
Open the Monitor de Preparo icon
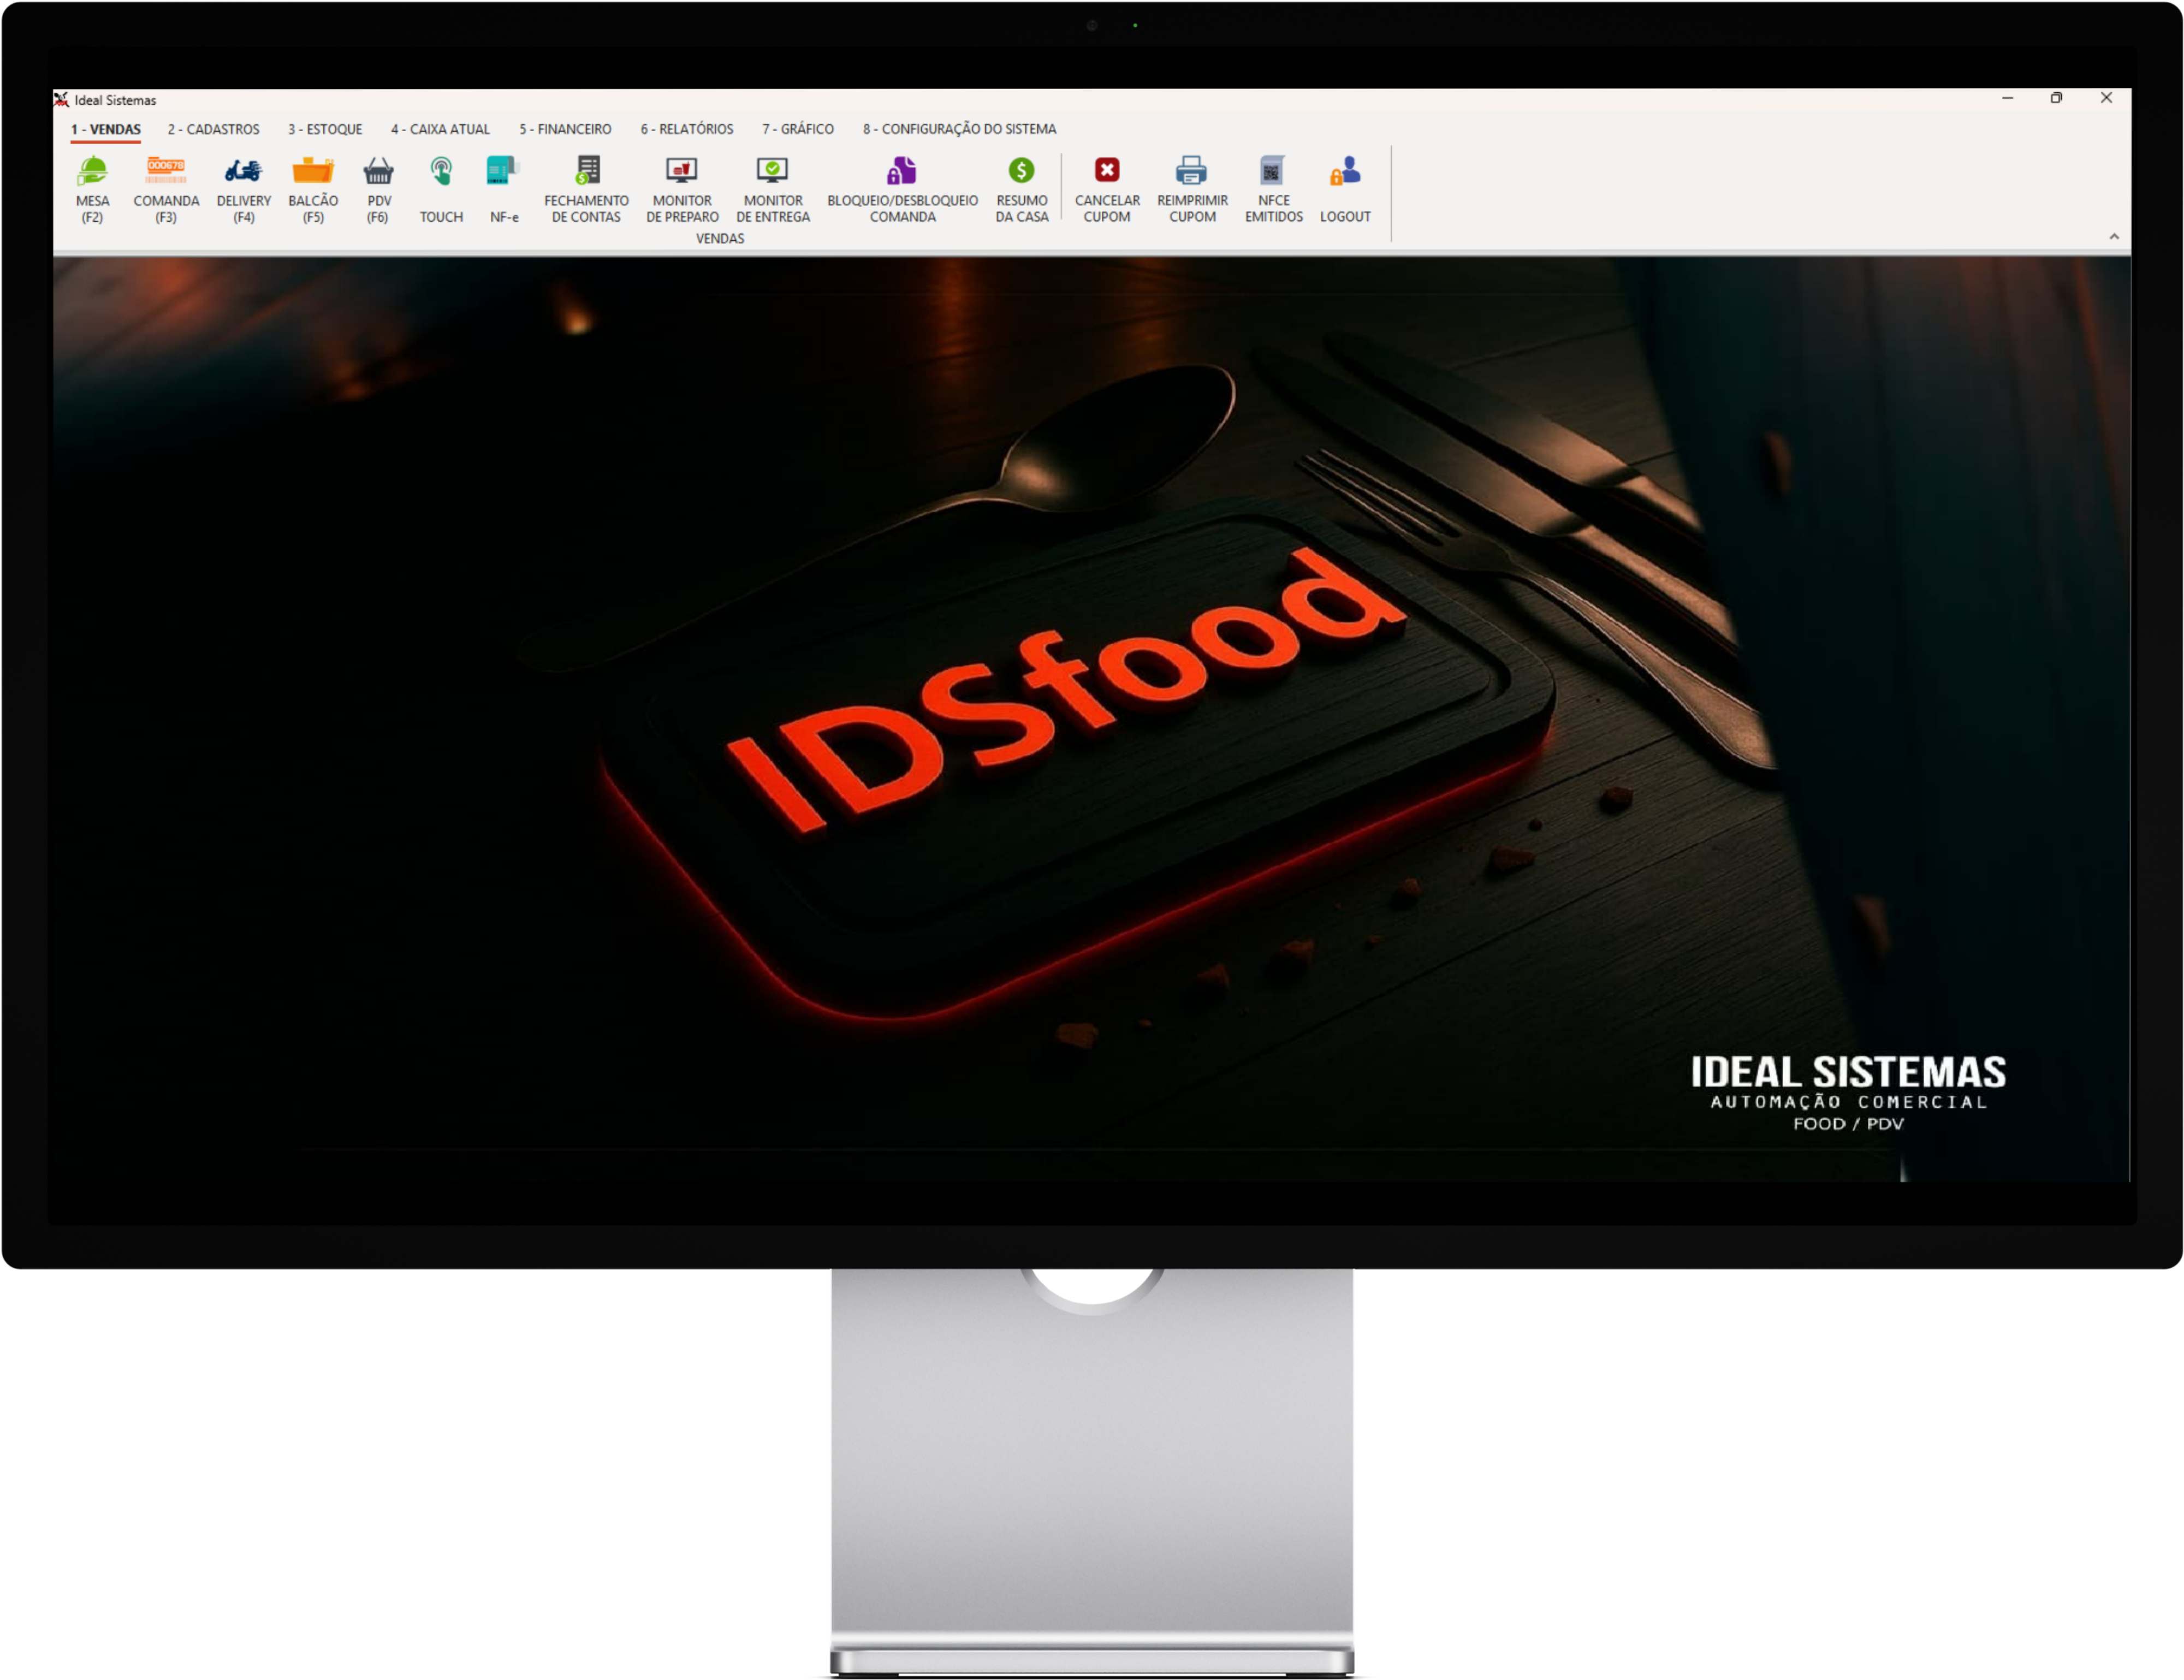(682, 172)
